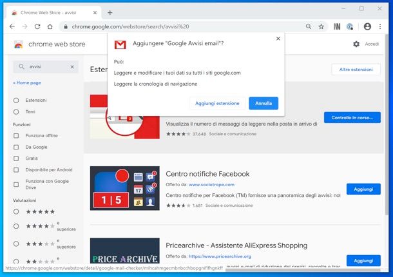Open Web Store settings gear
The image size is (393, 277).
pyautogui.click(x=356, y=44)
